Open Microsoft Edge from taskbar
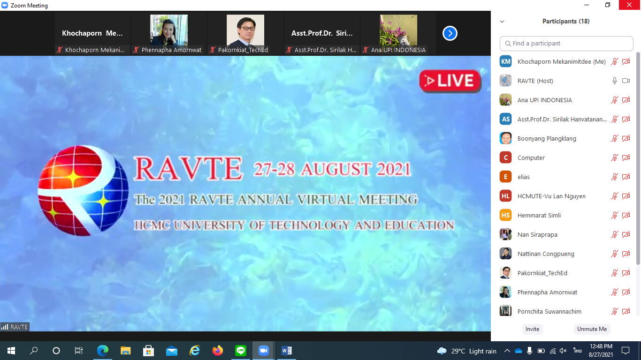641x360 pixels. [103, 350]
